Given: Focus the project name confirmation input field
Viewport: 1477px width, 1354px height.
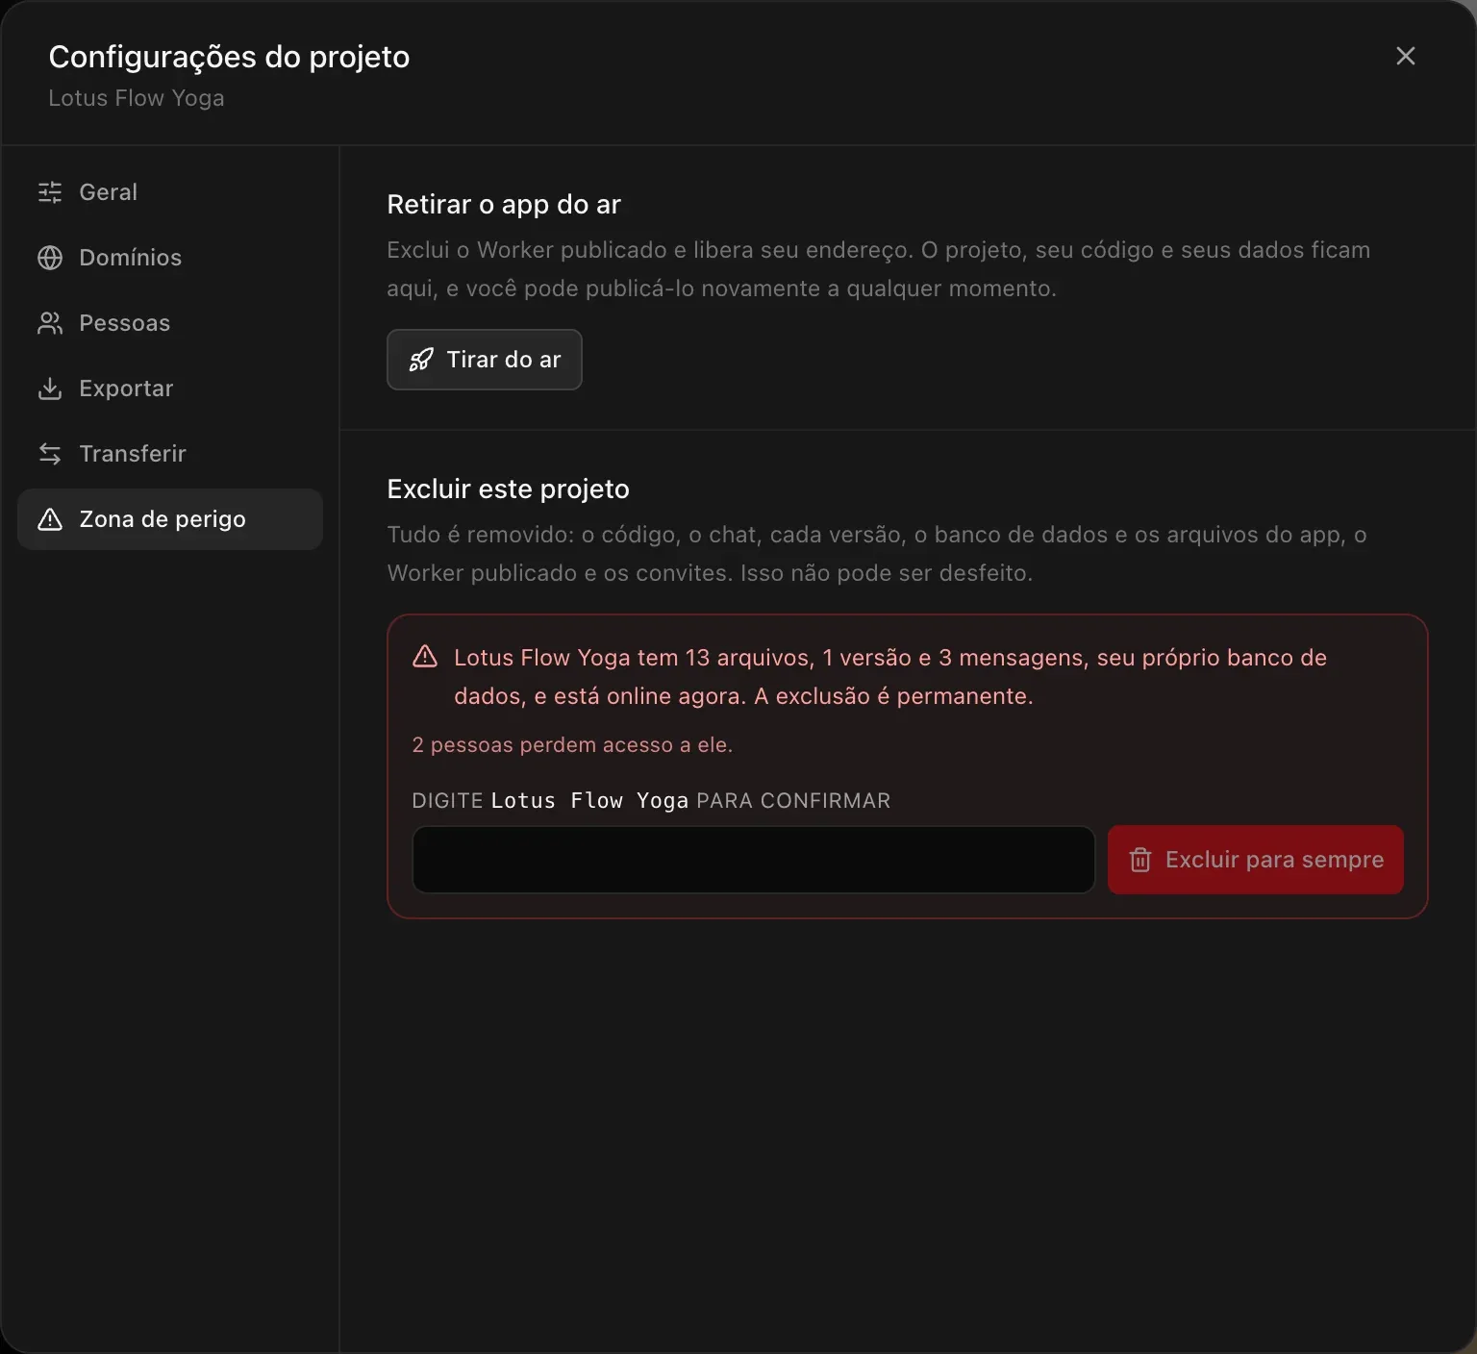Looking at the screenshot, I should [x=754, y=860].
